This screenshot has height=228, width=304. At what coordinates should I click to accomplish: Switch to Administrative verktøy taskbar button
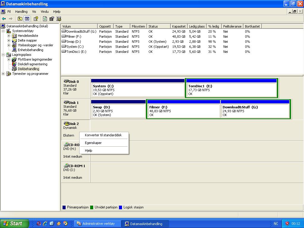point(98,224)
